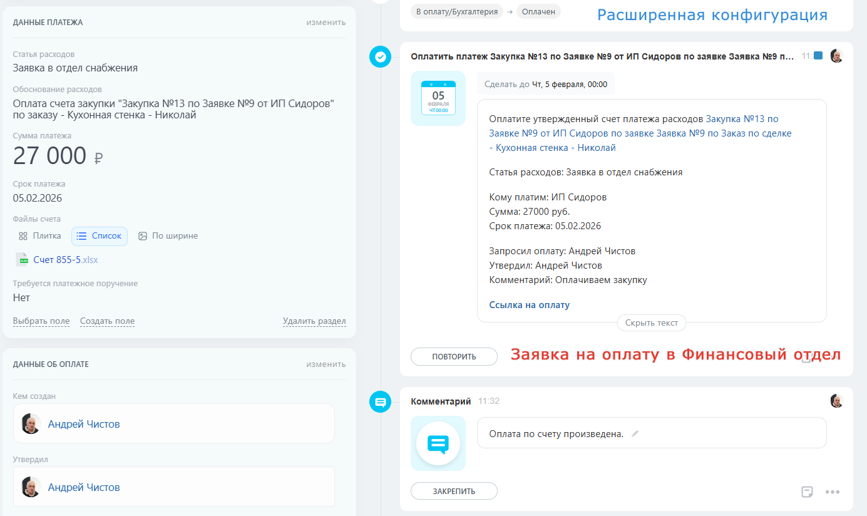Open the Выбрать поле selector
The width and height of the screenshot is (867, 516).
pyautogui.click(x=41, y=321)
